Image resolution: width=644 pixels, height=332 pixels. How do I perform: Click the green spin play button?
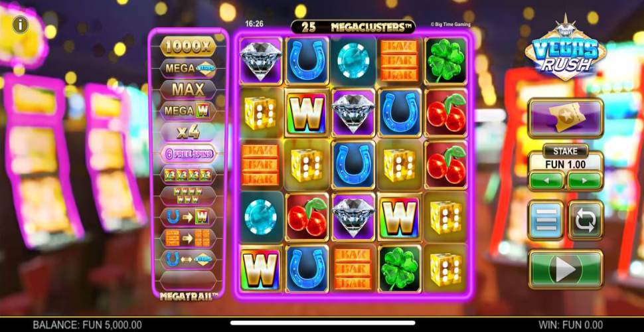pyautogui.click(x=566, y=270)
